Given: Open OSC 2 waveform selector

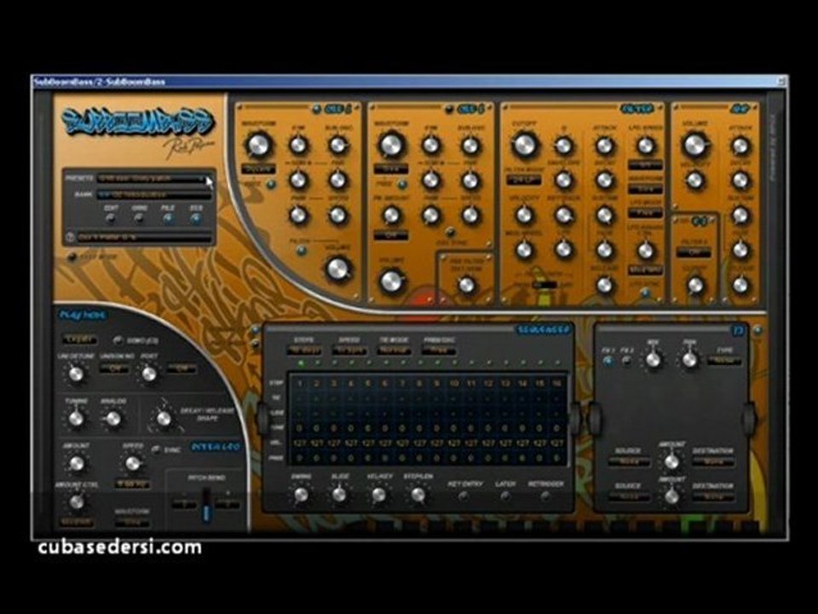Looking at the screenshot, I should pyautogui.click(x=391, y=170).
